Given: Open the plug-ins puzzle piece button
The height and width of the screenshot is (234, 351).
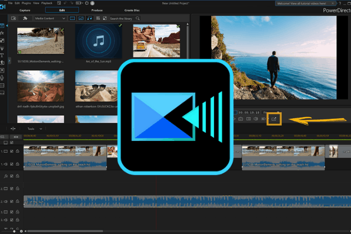Looking at the screenshot, I should pyautogui.click(x=25, y=18).
